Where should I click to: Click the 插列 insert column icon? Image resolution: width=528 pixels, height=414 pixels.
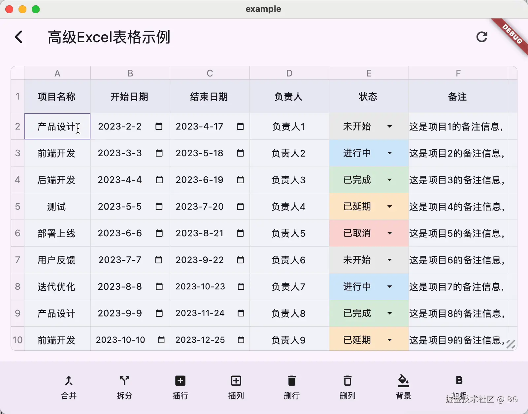236,381
